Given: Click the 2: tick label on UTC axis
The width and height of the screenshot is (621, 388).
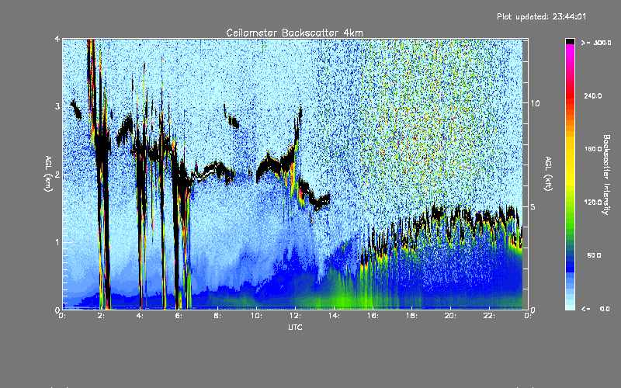Looking at the screenshot, I should point(102,316).
